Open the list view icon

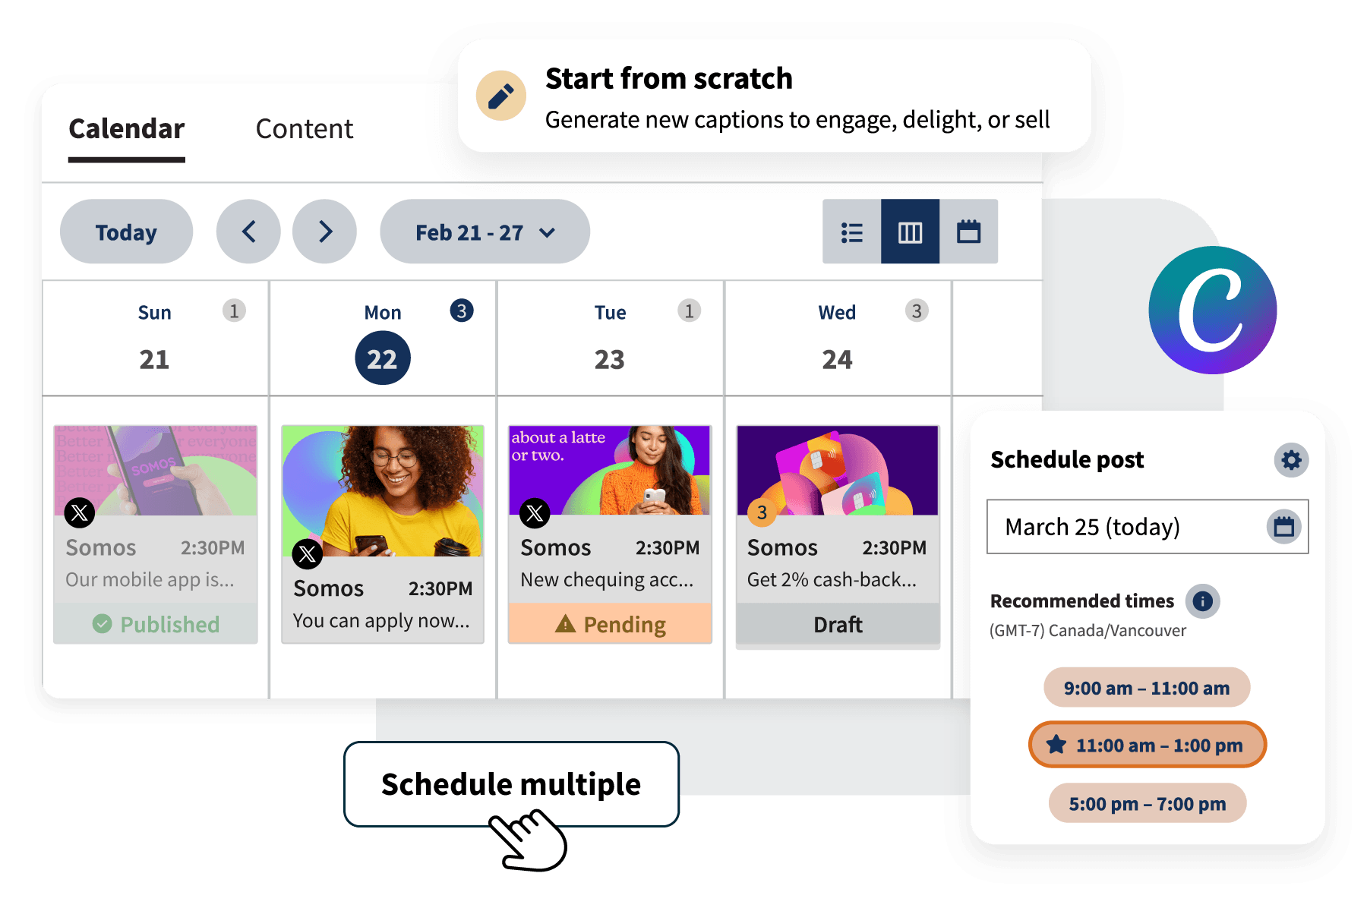(851, 232)
